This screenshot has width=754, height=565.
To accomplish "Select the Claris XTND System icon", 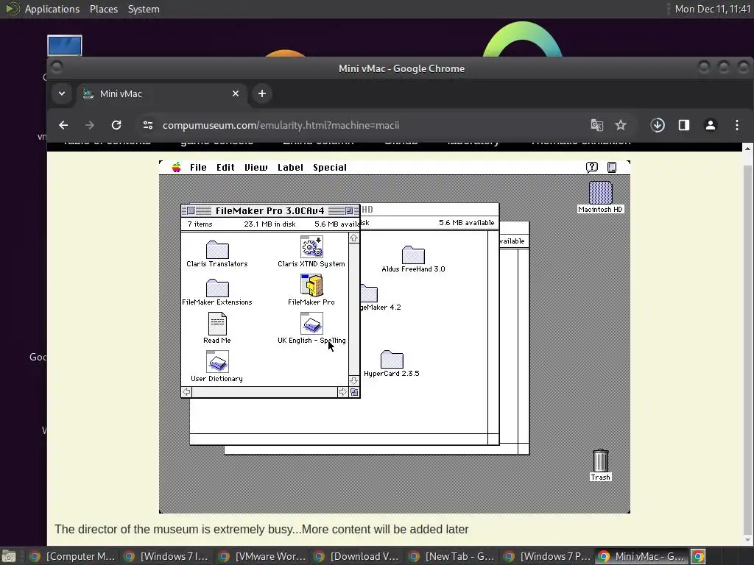I will (x=311, y=247).
